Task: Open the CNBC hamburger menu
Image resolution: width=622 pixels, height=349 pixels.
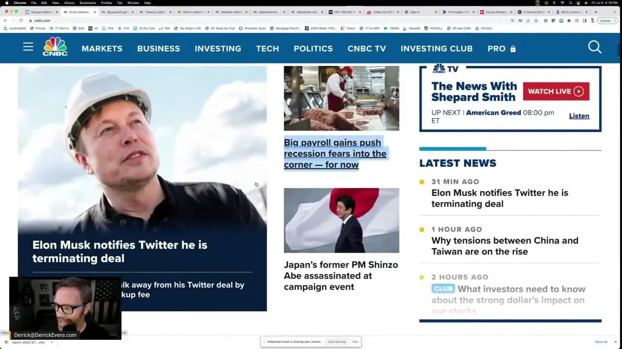Action: tap(28, 47)
